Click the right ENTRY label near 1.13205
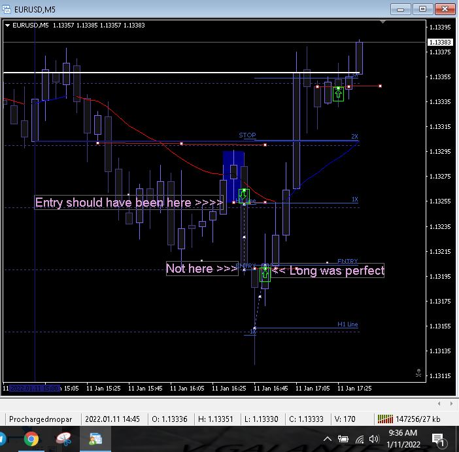Image resolution: width=459 pixels, height=452 pixels. [347, 261]
